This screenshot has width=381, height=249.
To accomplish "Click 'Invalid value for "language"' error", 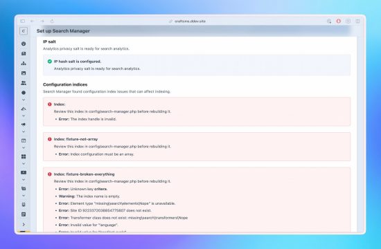I will pos(94,225).
